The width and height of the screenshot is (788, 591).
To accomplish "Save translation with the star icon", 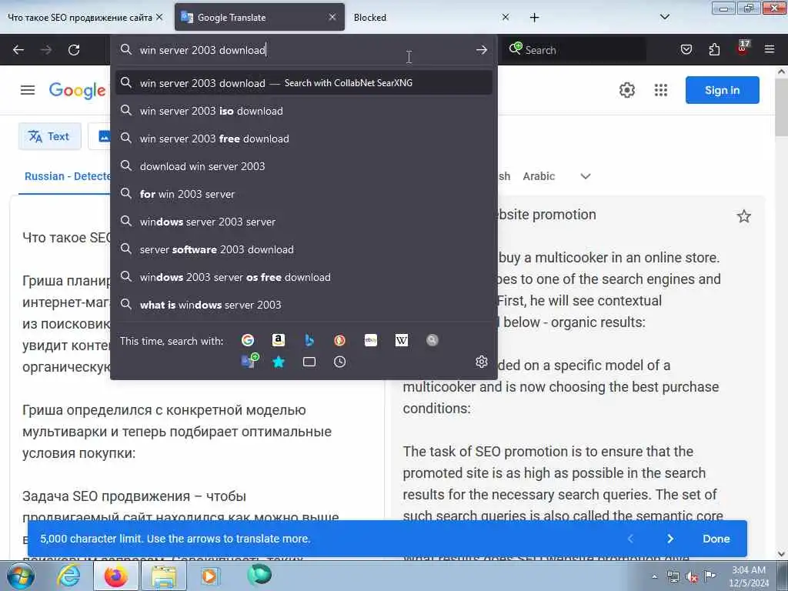I will pyautogui.click(x=744, y=216).
